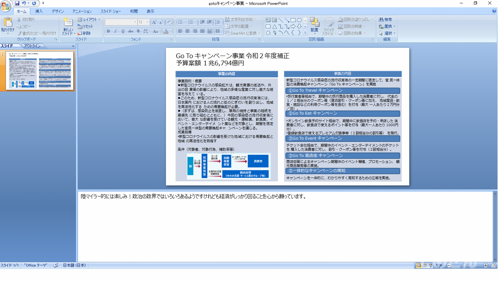Convert to SmartArt with SmartArt に変換

(242, 33)
